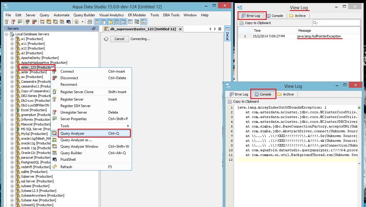Expand the ApacheHadoopHive [Production] node
Screen dimensions: 366x207
12,63
